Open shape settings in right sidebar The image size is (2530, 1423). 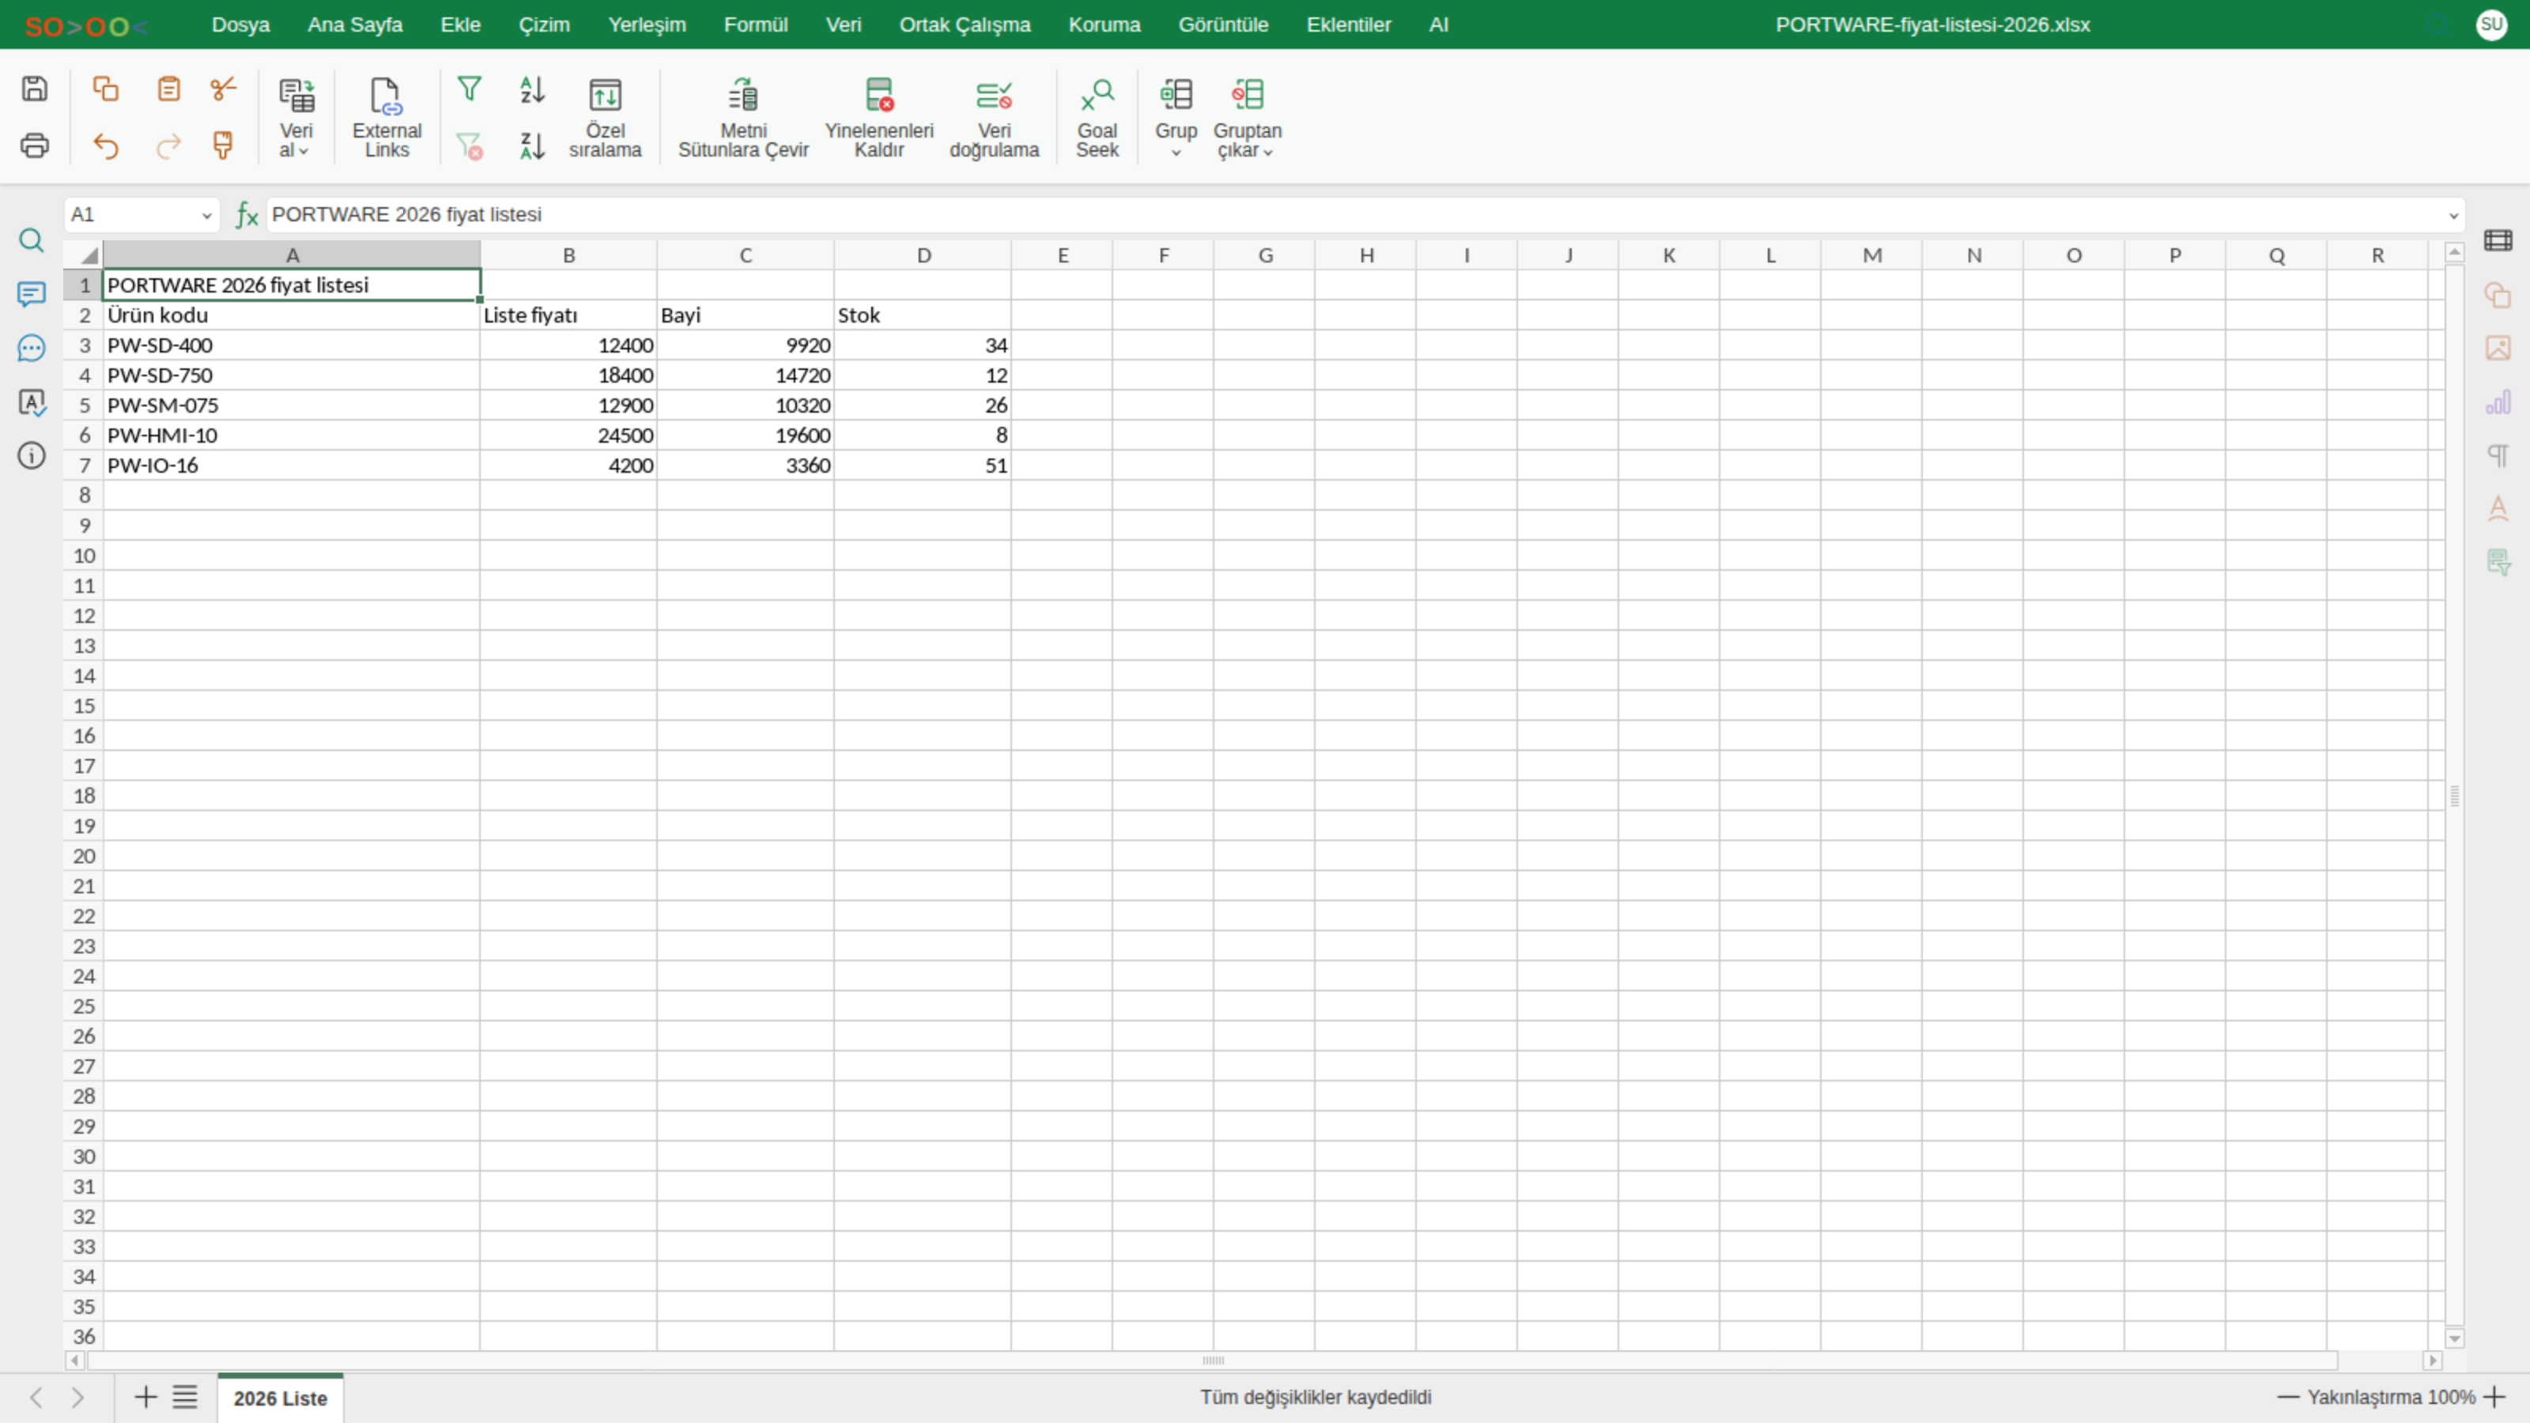click(x=2498, y=295)
